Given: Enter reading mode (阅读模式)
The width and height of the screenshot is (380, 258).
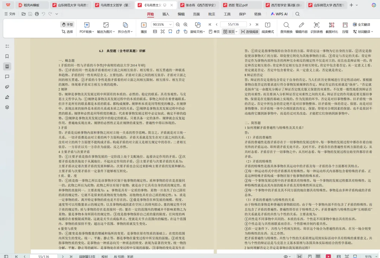Looking at the screenshot, I should click(x=267, y=28).
